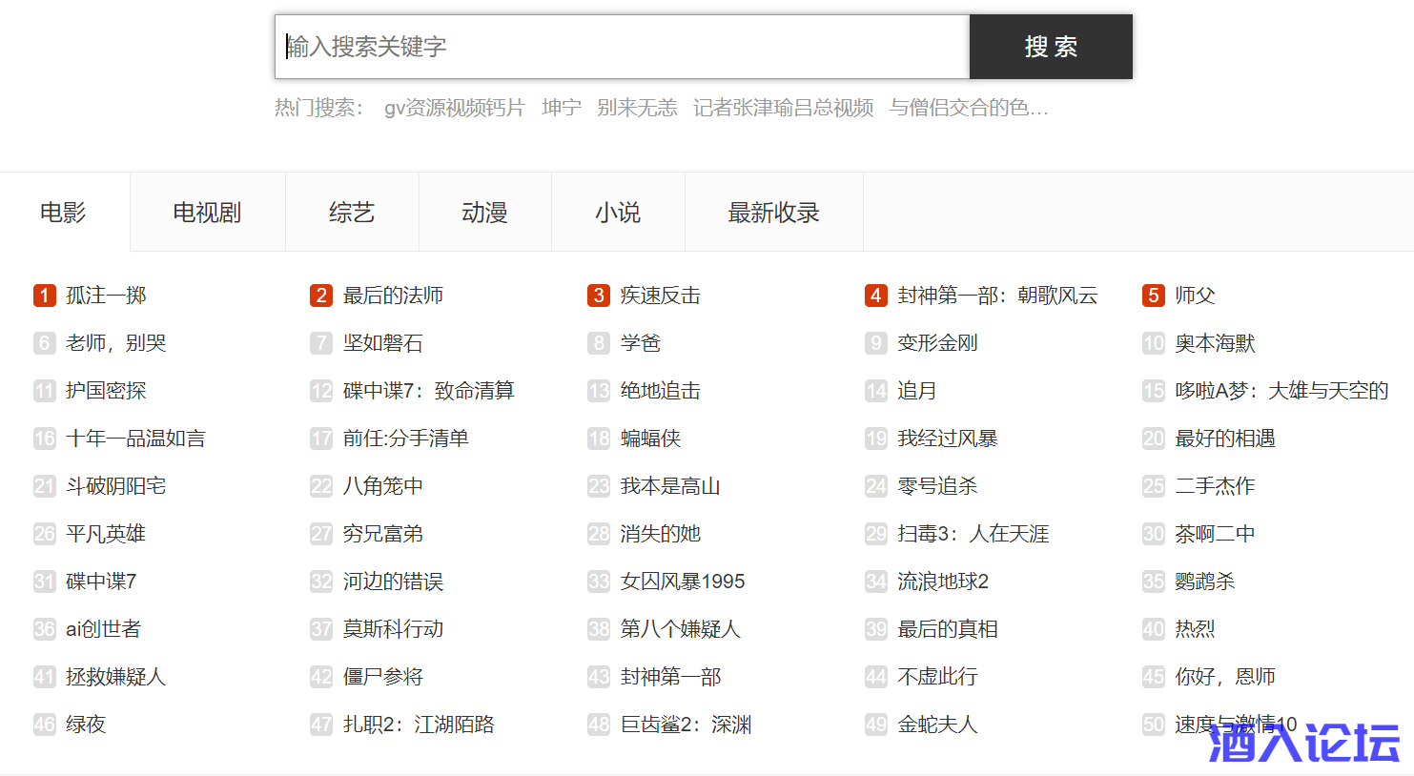1414x776 pixels.
Task: Open movie 流浪地球2
Action: click(x=943, y=582)
